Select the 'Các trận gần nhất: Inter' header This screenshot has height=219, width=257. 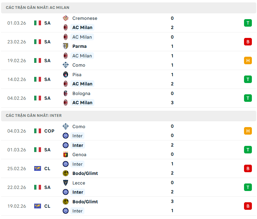click(34, 116)
